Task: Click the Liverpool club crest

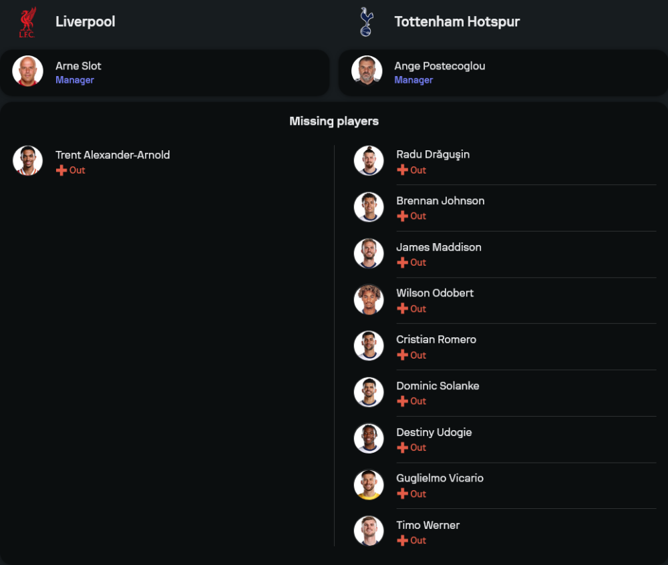Action: [x=27, y=22]
